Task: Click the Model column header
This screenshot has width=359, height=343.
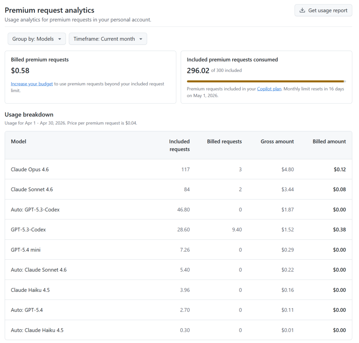Action: pyautogui.click(x=19, y=141)
